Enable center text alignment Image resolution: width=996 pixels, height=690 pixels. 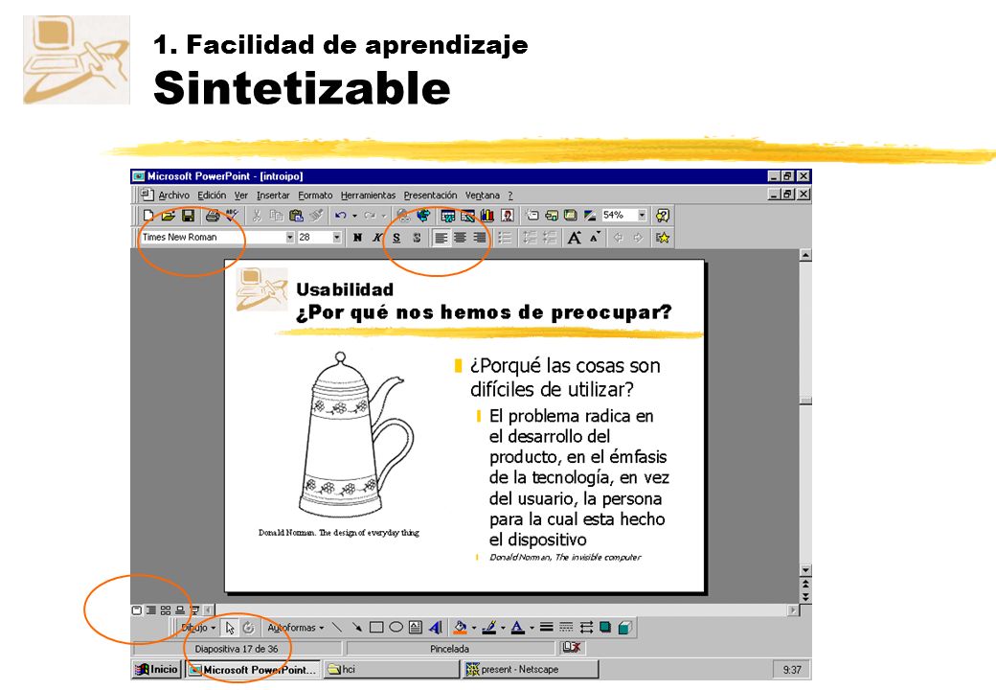point(461,238)
